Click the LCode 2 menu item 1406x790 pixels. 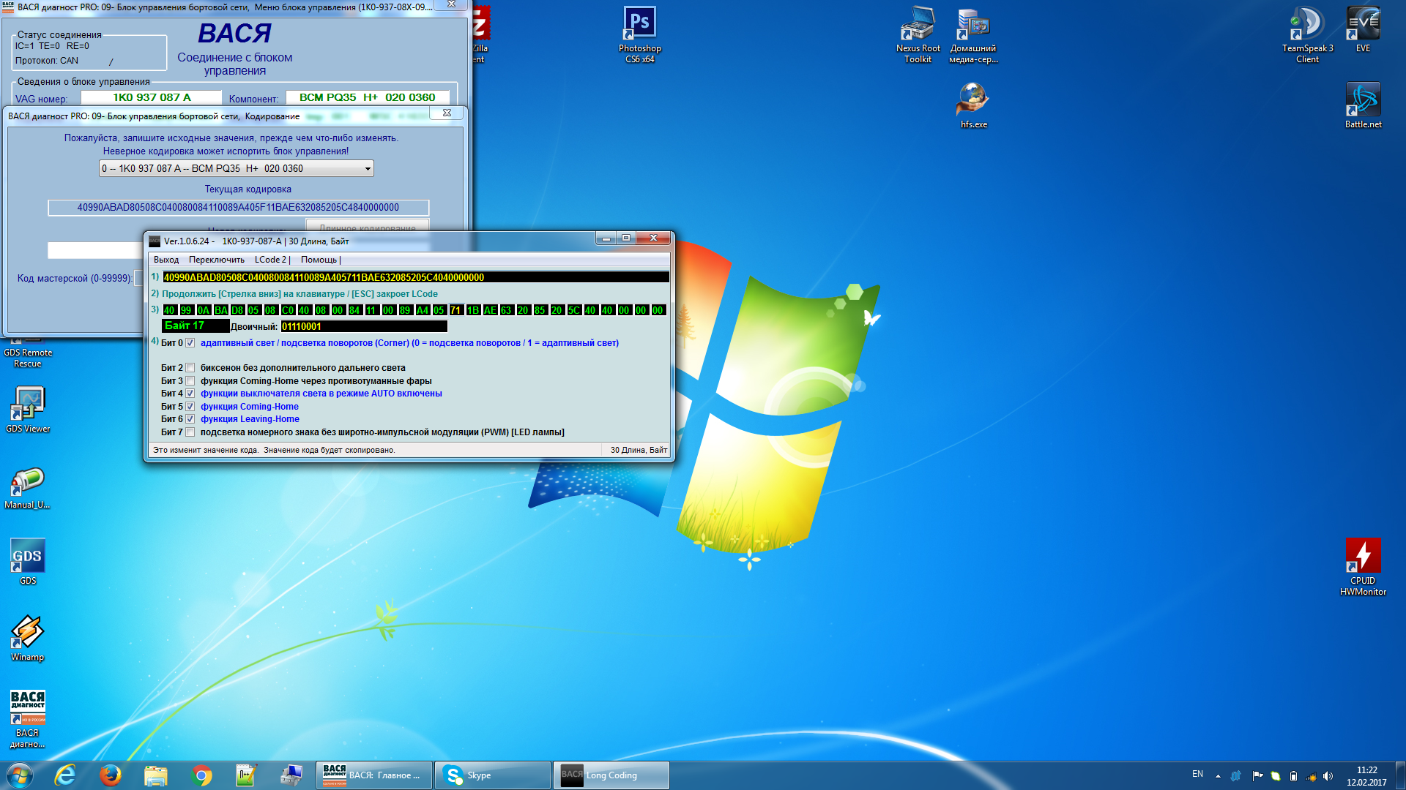pos(270,260)
